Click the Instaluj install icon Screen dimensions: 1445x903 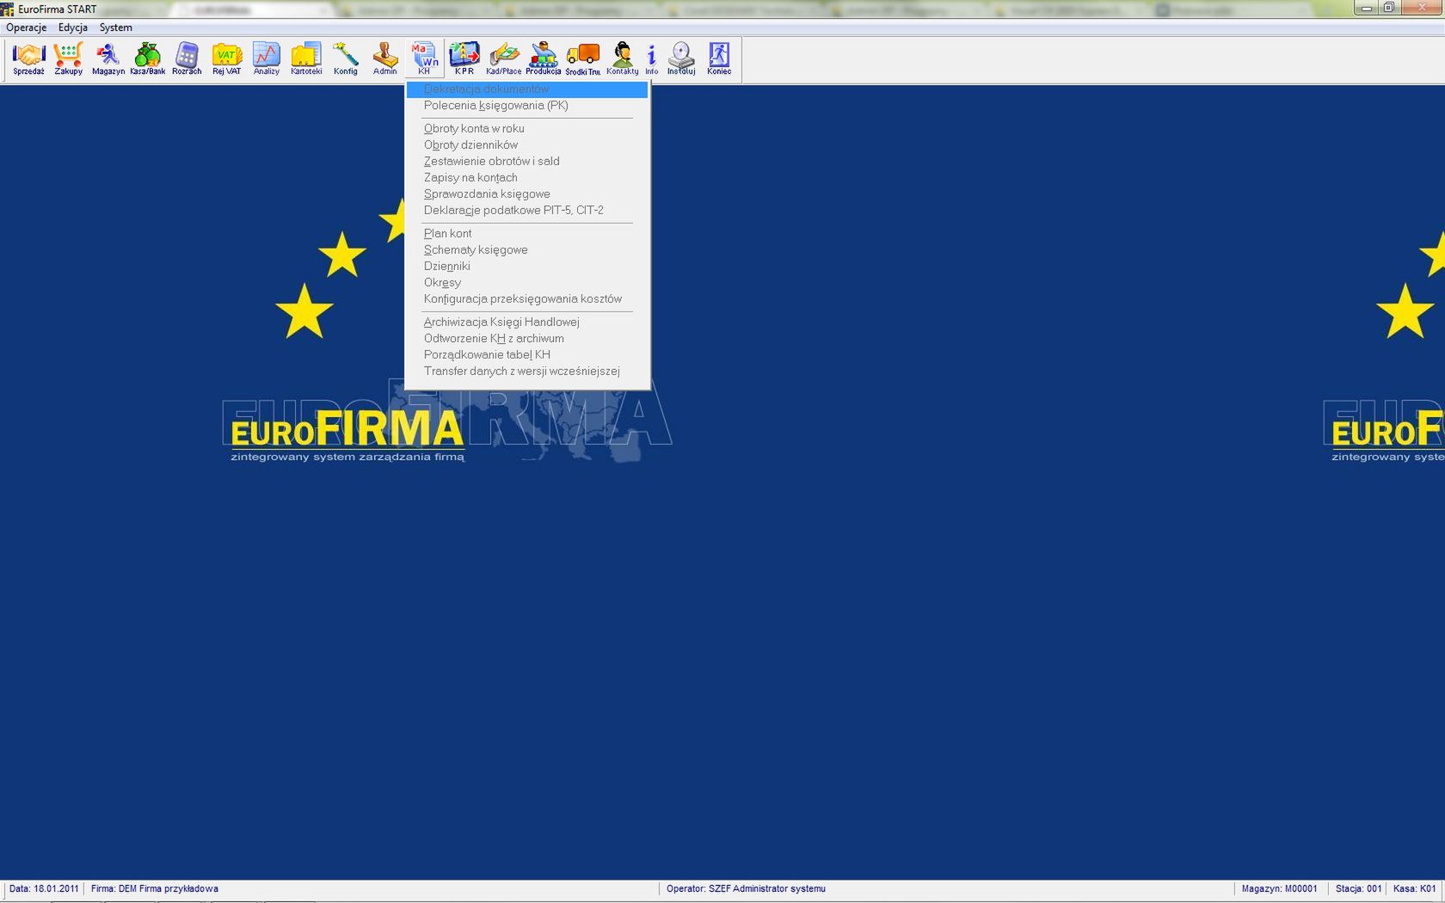(x=680, y=59)
